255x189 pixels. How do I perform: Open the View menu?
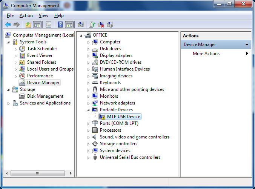pos(43,15)
